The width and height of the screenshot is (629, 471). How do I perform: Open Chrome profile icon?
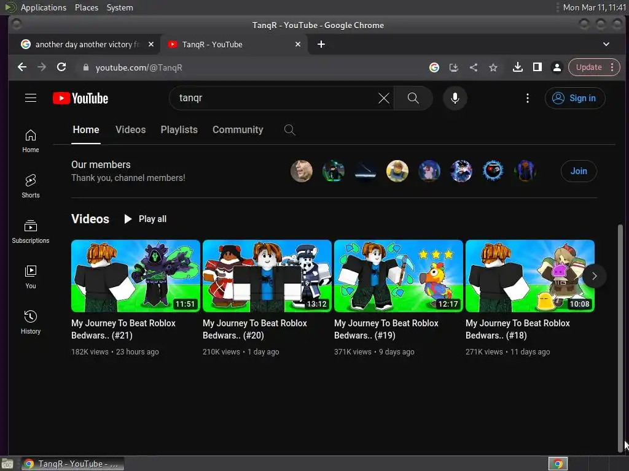pos(557,67)
